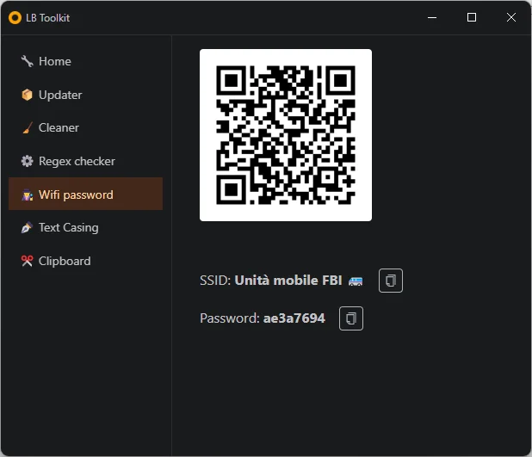Viewport: 532px width, 457px height.
Task: Open the Home page
Action: 85,61
